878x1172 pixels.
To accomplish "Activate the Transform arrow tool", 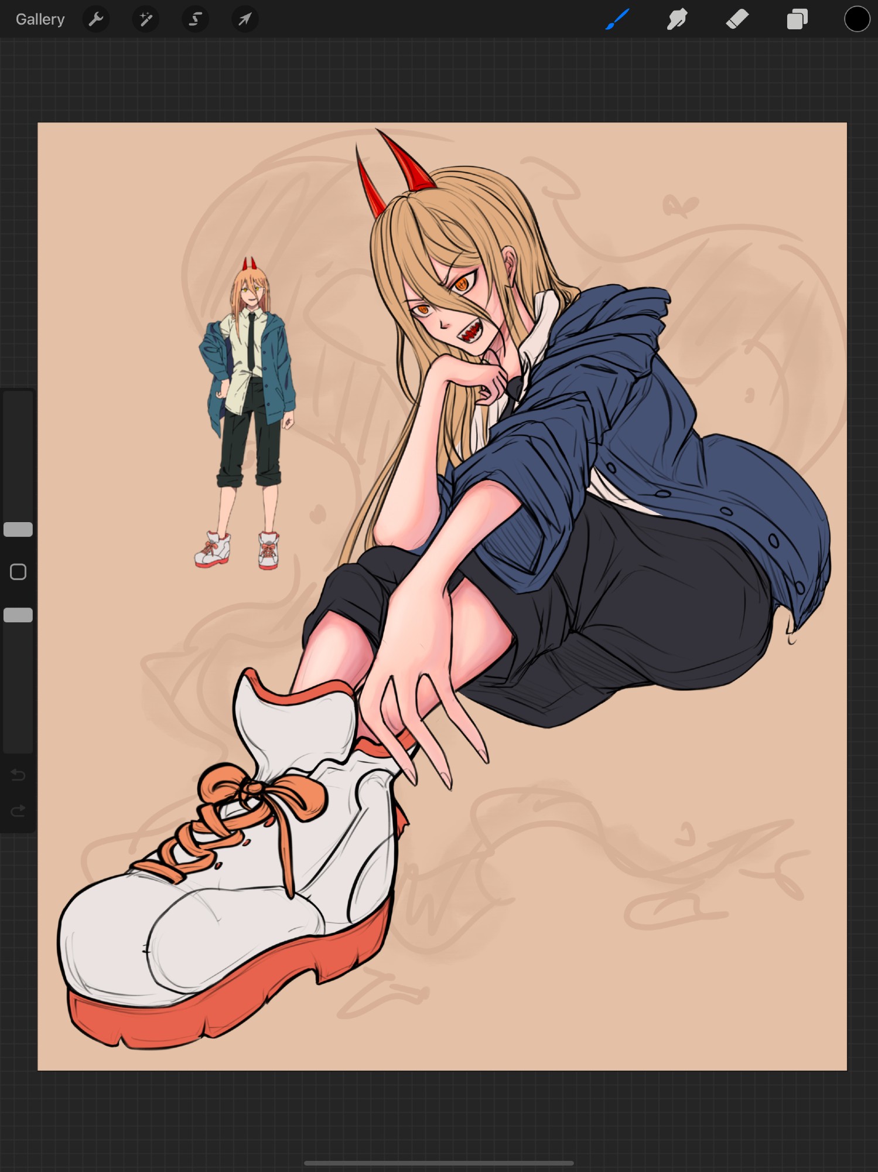I will click(245, 19).
